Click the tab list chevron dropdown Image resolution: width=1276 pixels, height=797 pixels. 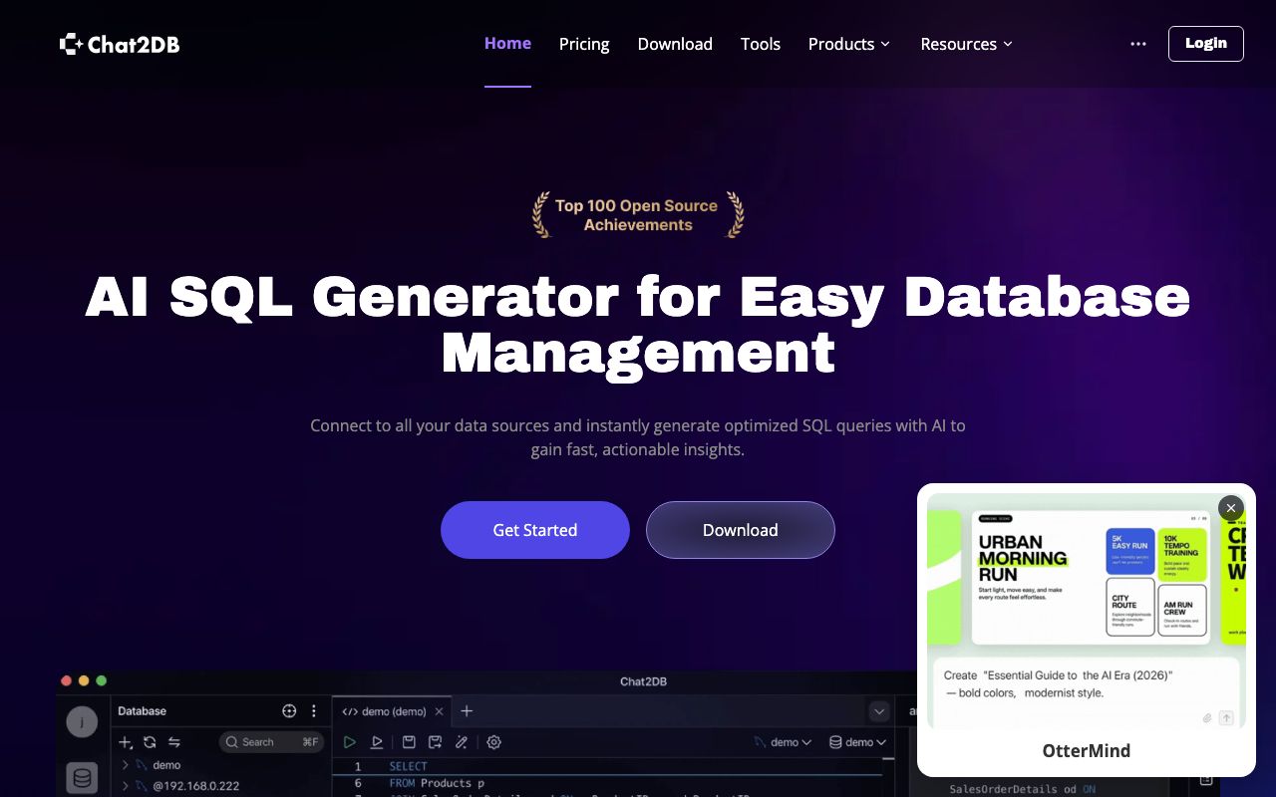[879, 711]
